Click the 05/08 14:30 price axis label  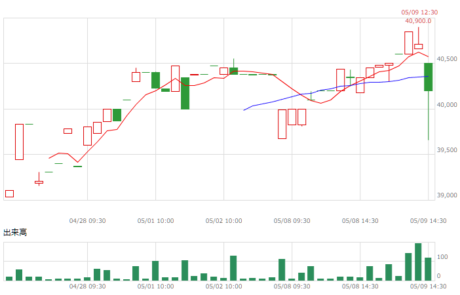click(x=360, y=221)
